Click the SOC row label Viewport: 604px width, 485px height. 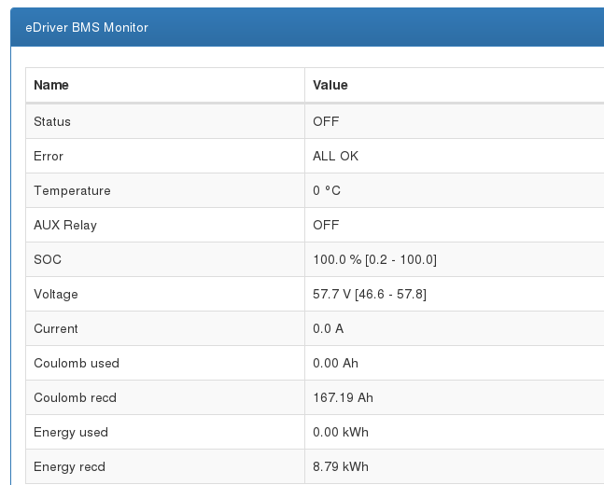[x=49, y=259]
